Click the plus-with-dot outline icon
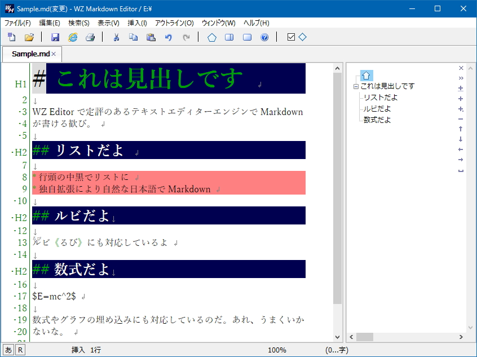The height and width of the screenshot is (357, 477). tap(461, 109)
